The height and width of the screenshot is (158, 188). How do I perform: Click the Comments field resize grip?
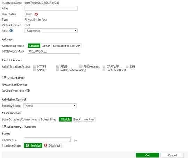pos(70,141)
